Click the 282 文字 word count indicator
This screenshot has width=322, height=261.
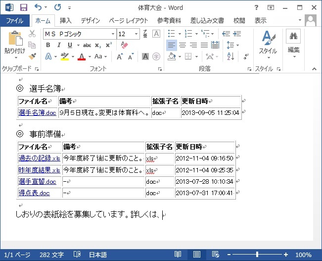click(52, 255)
